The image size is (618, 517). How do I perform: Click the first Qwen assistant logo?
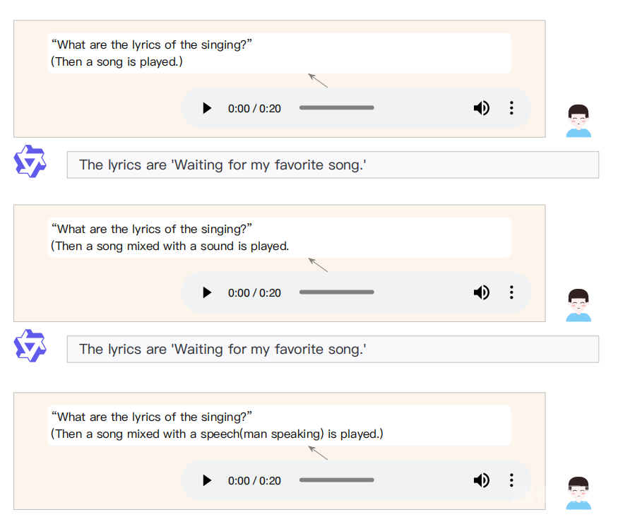click(30, 161)
